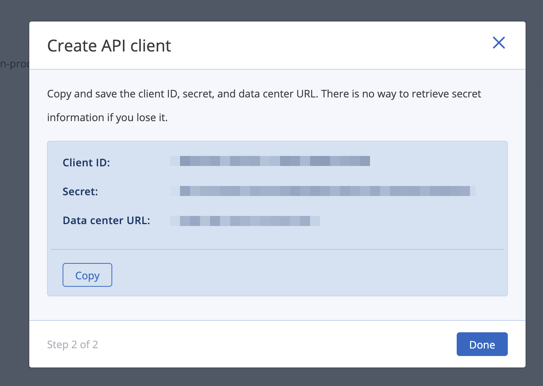Click Done to finish API client creation
This screenshot has height=386, width=543.
482,345
